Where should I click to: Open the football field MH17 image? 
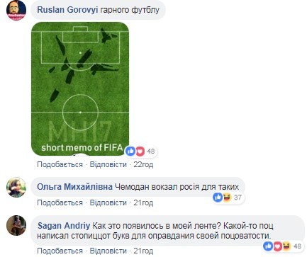80,89
